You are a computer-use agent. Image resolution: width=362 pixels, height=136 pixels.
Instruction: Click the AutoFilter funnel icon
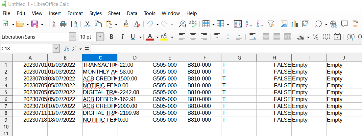[271, 24]
